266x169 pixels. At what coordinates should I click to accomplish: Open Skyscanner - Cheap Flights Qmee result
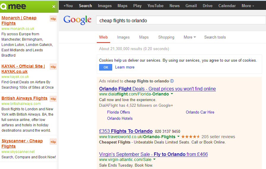click(22, 144)
